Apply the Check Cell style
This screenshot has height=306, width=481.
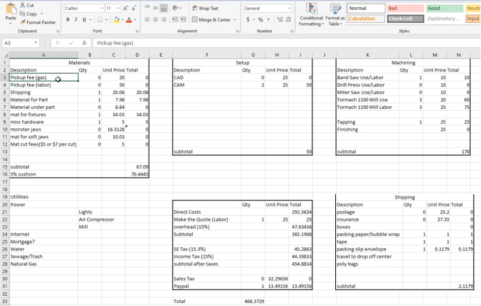pos(405,19)
